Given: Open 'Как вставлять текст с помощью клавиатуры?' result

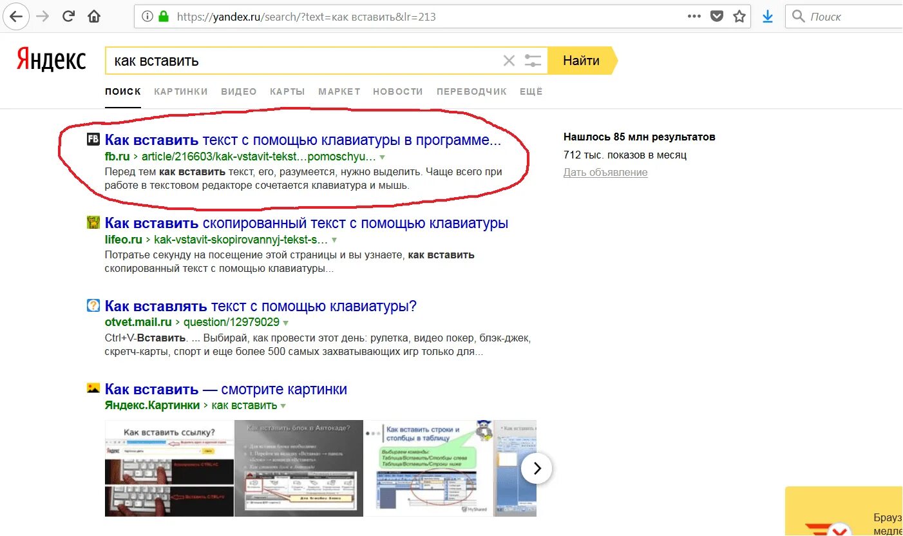Looking at the screenshot, I should [x=261, y=306].
